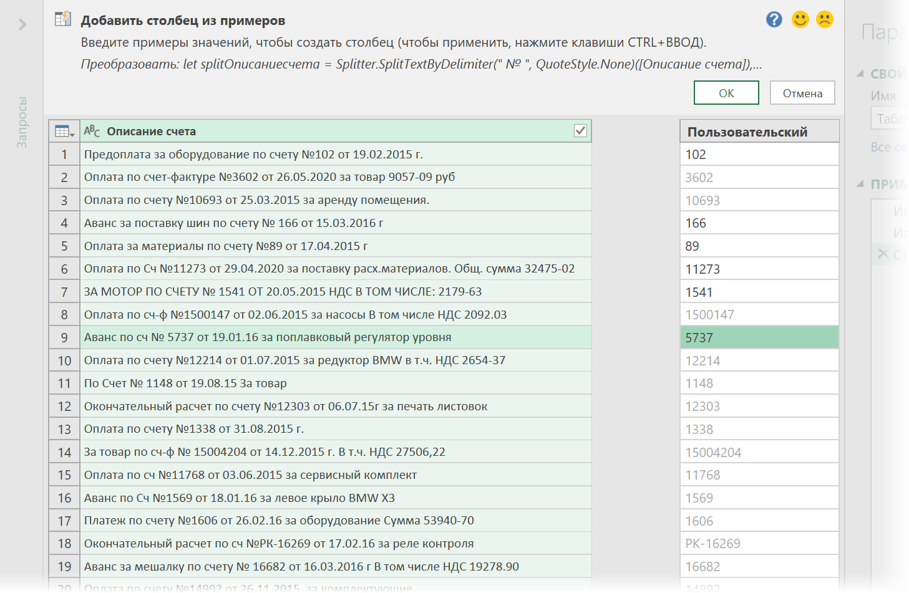Viewport: 909px width, 593px height.
Task: Expand the Запросы pane with the chevron
Action: [x=22, y=24]
